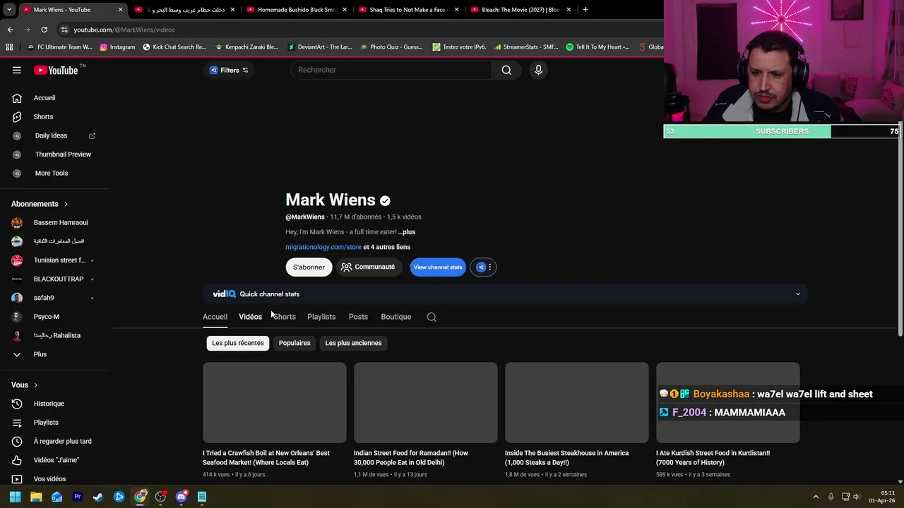Click the browser back arrow
The width and height of the screenshot is (904, 508).
(x=10, y=30)
